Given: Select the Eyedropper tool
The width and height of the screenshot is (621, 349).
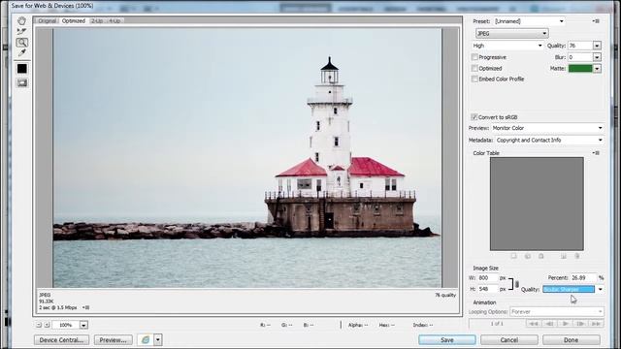Looking at the screenshot, I should (21, 52).
